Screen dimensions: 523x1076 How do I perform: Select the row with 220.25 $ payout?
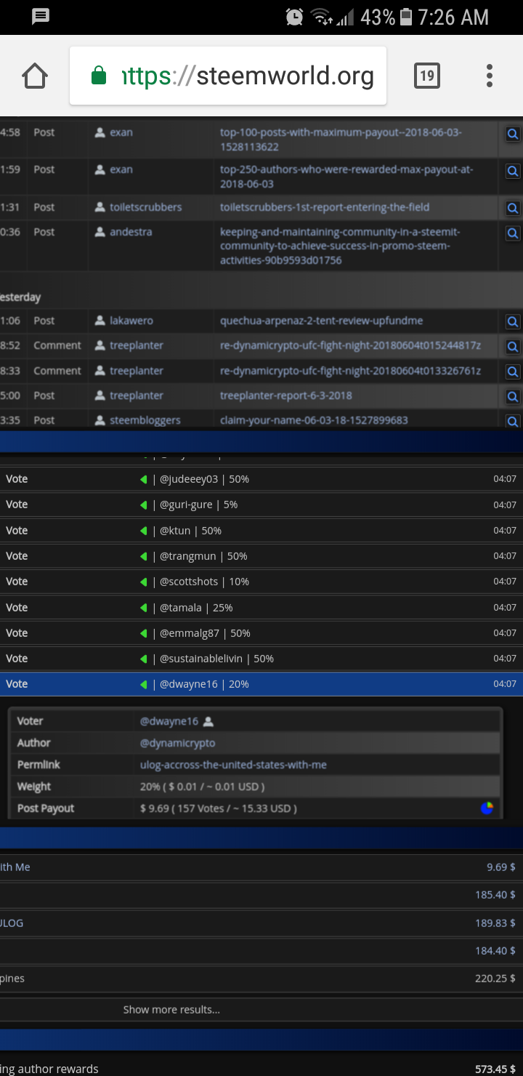point(261,979)
